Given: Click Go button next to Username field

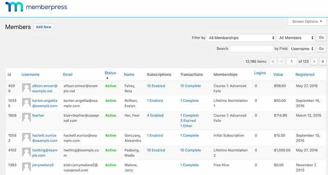Looking at the screenshot, I should [321, 48].
